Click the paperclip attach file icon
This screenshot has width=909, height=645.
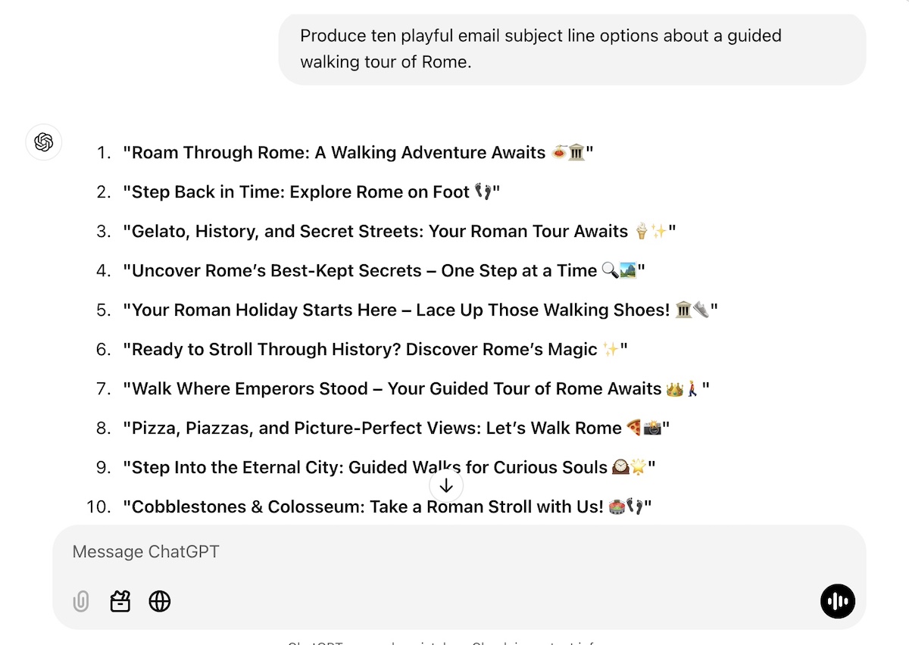pos(81,602)
